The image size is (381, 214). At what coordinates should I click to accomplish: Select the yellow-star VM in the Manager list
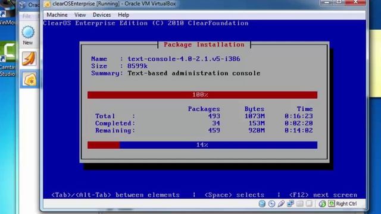(30, 79)
